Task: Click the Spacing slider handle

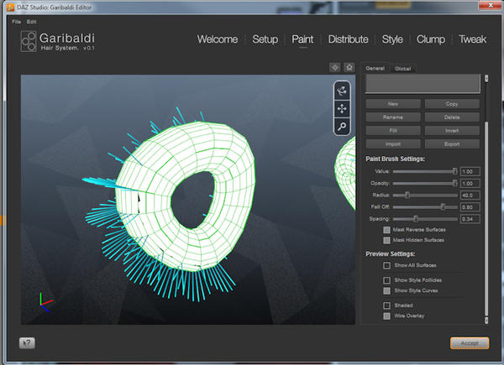Action: click(416, 219)
